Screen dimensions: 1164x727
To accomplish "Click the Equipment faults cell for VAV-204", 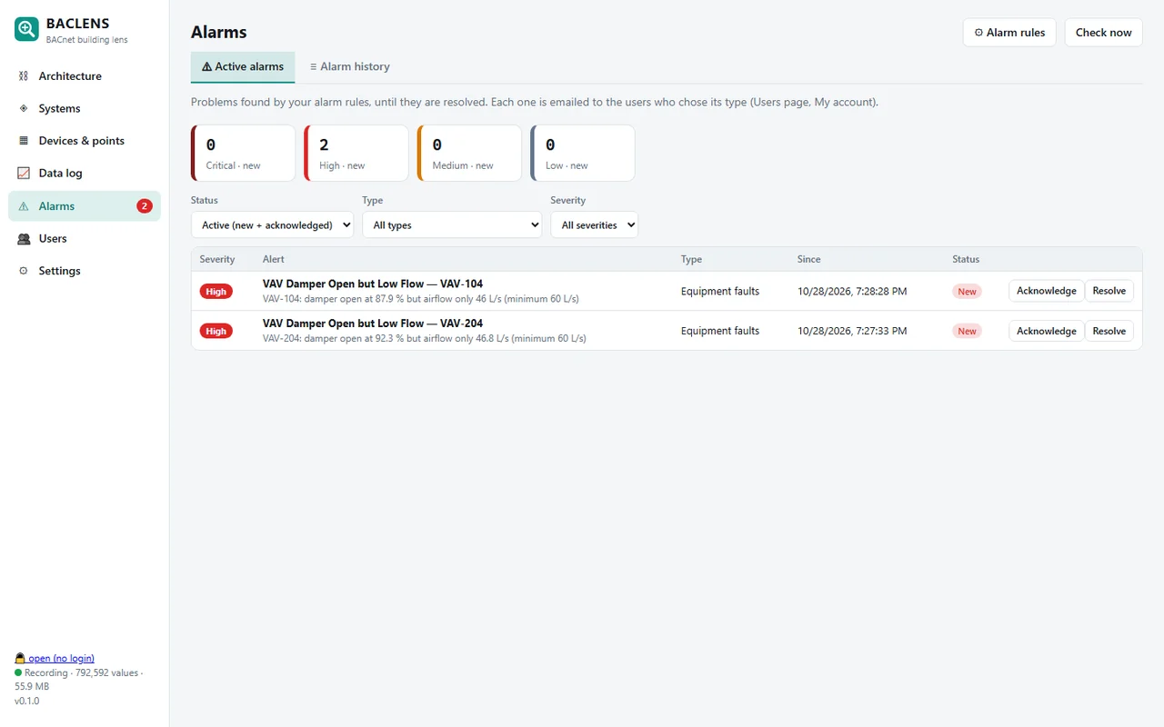I will 720,331.
